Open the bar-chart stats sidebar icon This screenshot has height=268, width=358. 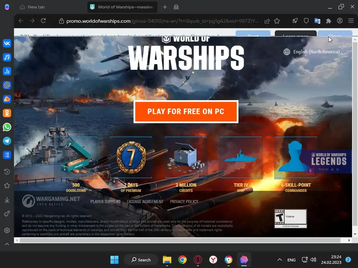point(7,71)
